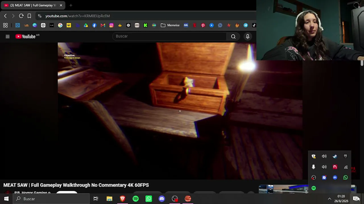This screenshot has width=364, height=204.
Task: Reload the YouTube page
Action: [x=21, y=16]
